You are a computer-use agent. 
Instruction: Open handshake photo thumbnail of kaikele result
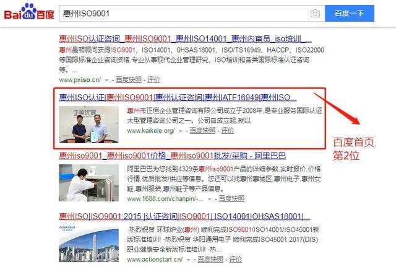click(x=88, y=125)
